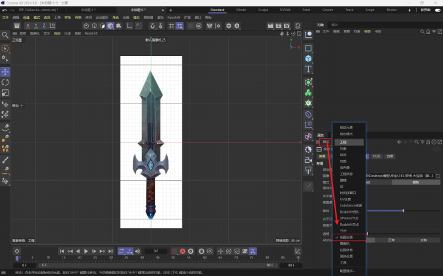Open status bar hamburger menu

(x=3, y=272)
